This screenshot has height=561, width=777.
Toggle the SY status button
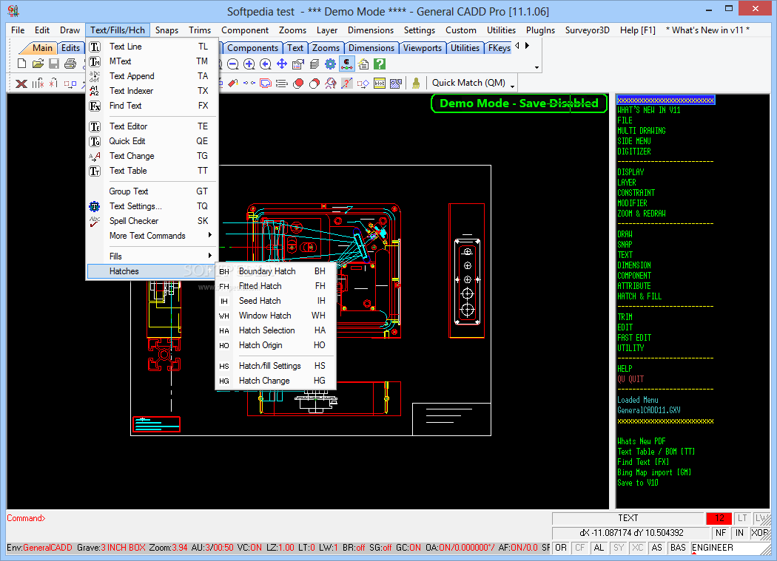click(619, 548)
